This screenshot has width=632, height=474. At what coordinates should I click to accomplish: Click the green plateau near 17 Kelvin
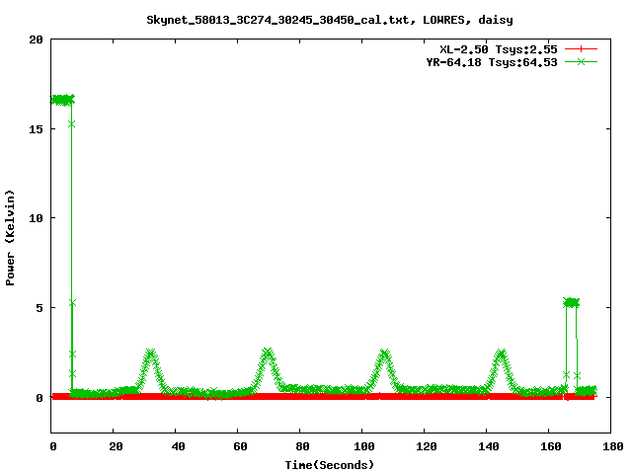(62, 100)
